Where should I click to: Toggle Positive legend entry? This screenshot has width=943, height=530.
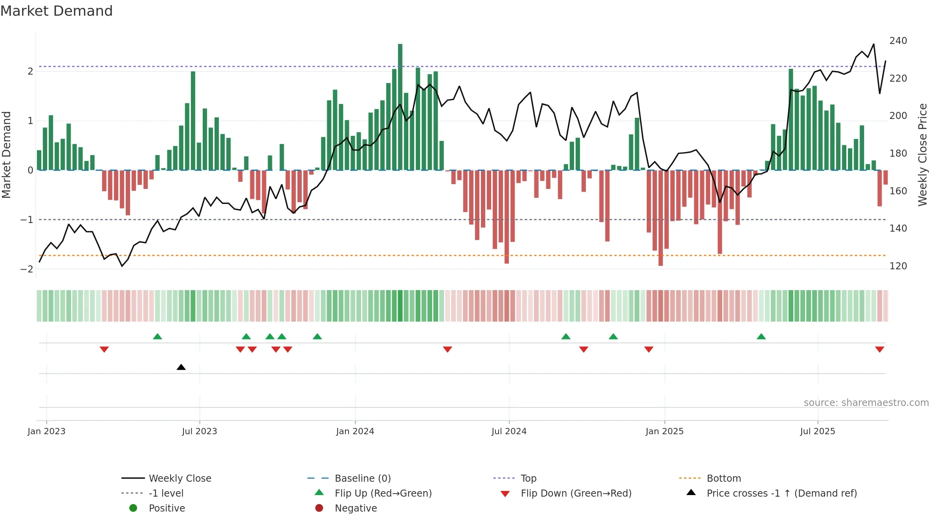pyautogui.click(x=157, y=508)
